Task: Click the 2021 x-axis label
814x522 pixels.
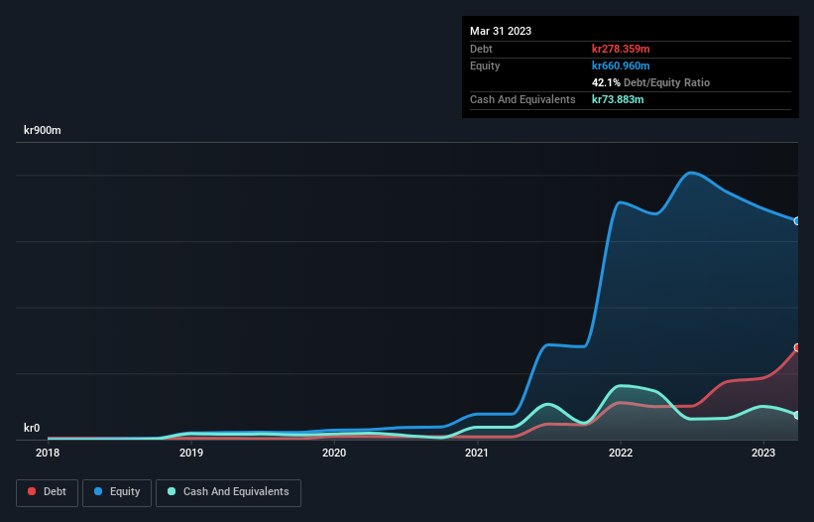Action: tap(477, 453)
